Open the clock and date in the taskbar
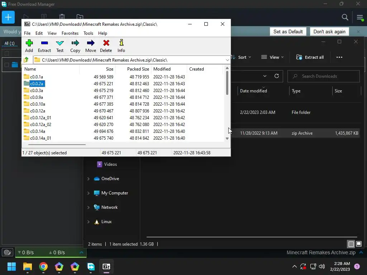 (x=340, y=266)
